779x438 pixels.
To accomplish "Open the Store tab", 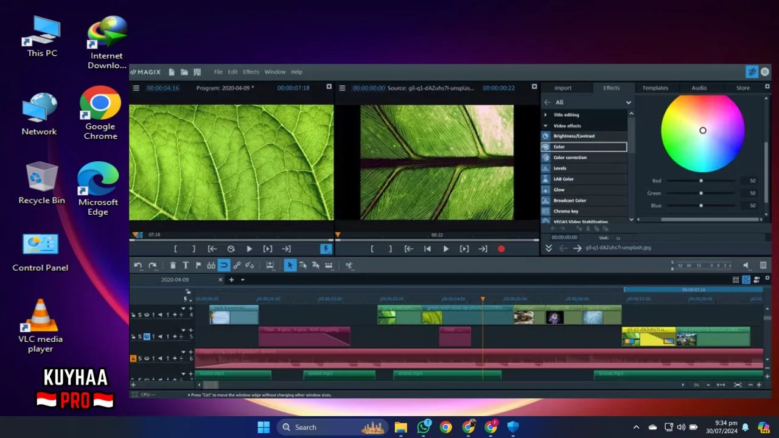I will point(743,88).
